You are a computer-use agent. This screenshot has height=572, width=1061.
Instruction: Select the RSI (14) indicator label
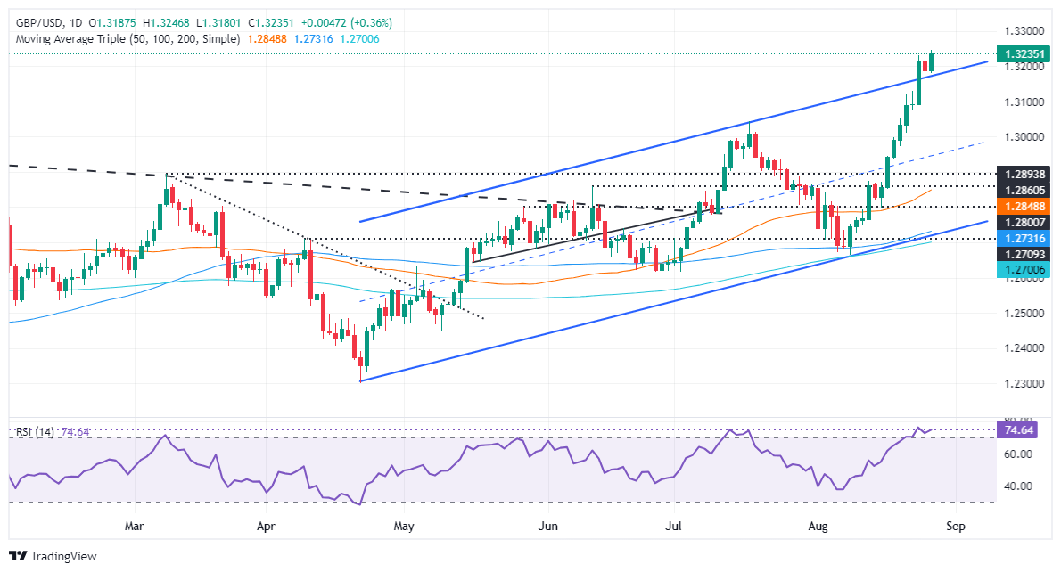[35, 431]
